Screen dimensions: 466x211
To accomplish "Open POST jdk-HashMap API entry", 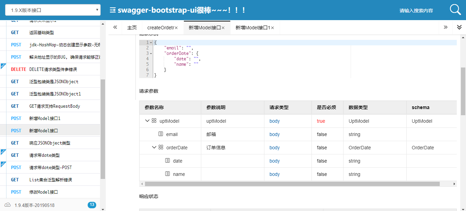I will [x=50, y=45].
